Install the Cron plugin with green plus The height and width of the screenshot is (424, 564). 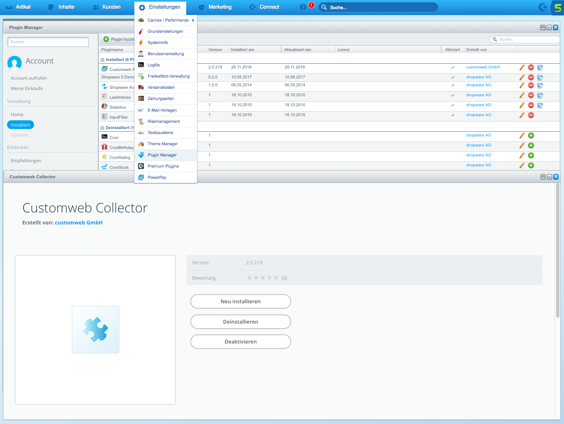click(531, 135)
